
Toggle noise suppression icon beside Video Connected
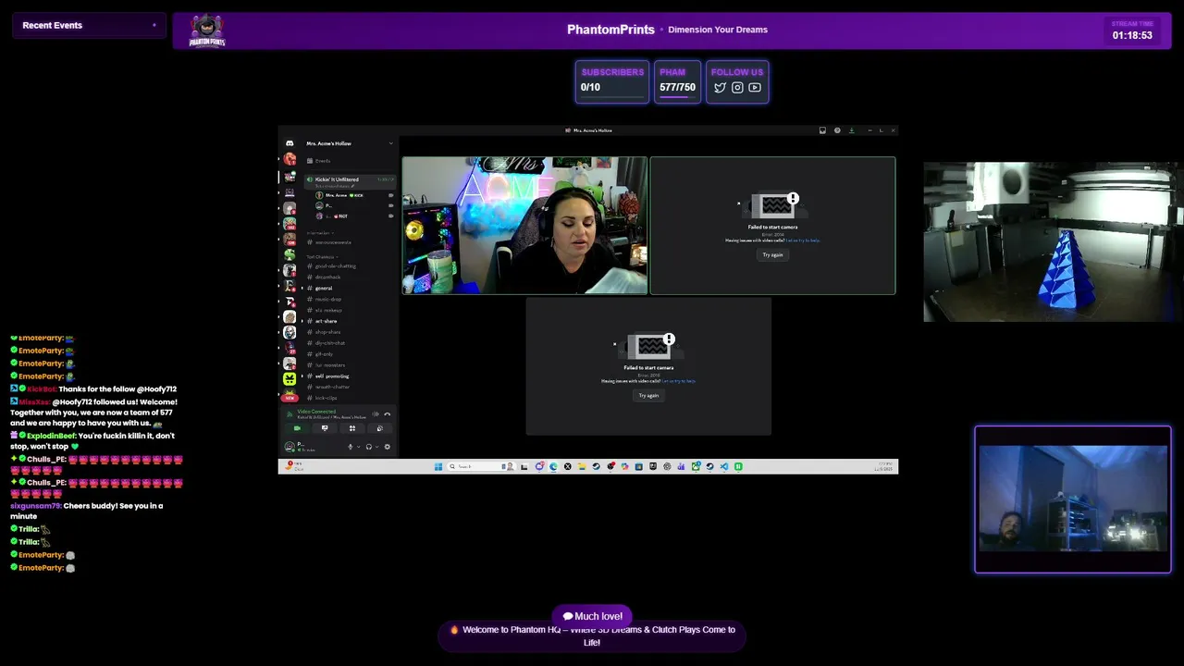click(376, 413)
